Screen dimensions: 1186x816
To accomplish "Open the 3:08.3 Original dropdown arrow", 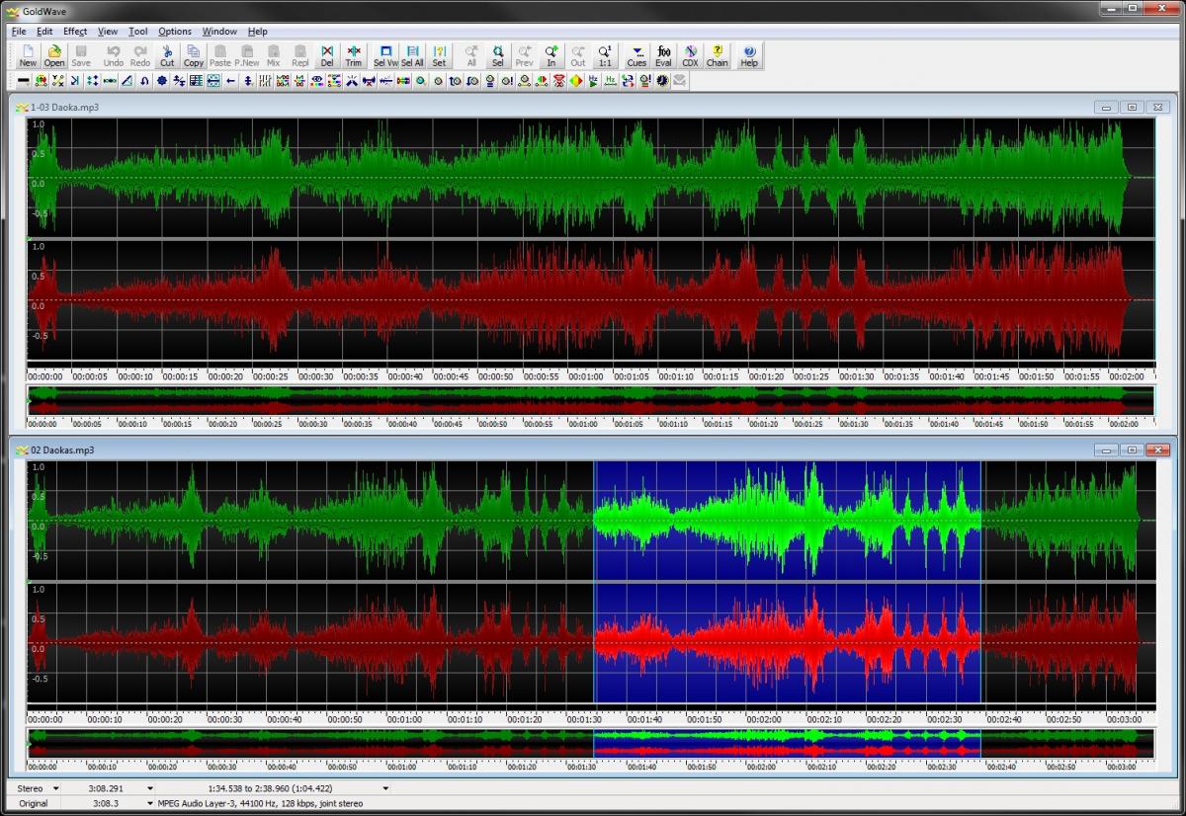I will [150, 803].
